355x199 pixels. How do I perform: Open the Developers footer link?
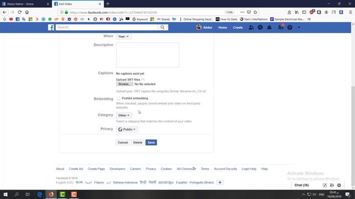coord(117,169)
